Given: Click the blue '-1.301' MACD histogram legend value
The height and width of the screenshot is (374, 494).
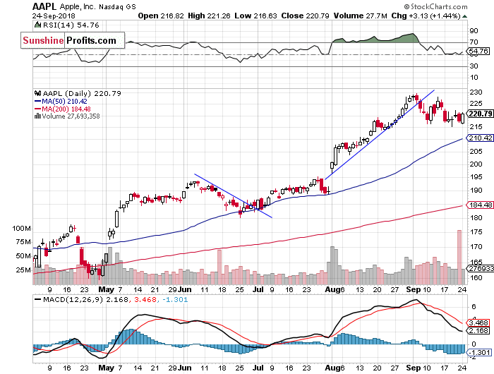Looking at the screenshot, I should (x=175, y=300).
